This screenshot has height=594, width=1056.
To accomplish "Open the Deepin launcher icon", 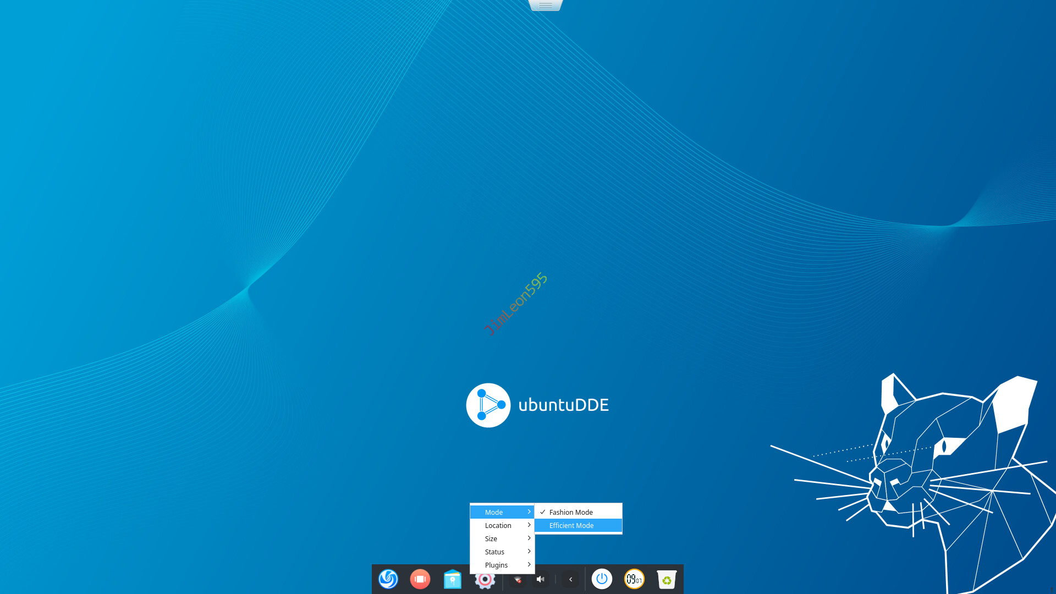I will (x=388, y=579).
